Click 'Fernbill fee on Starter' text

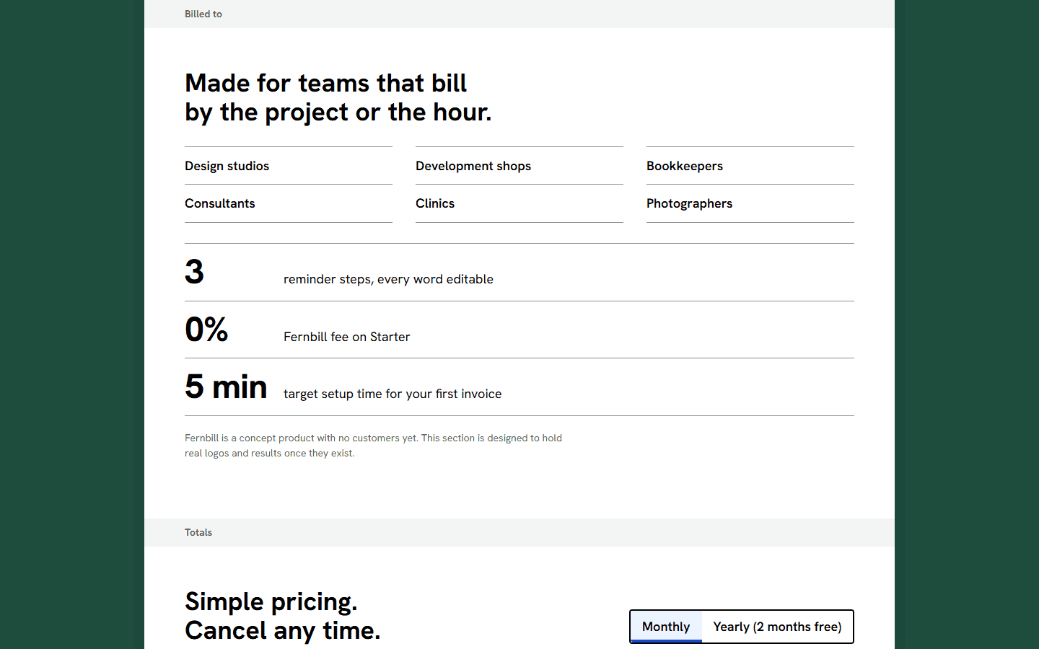346,337
